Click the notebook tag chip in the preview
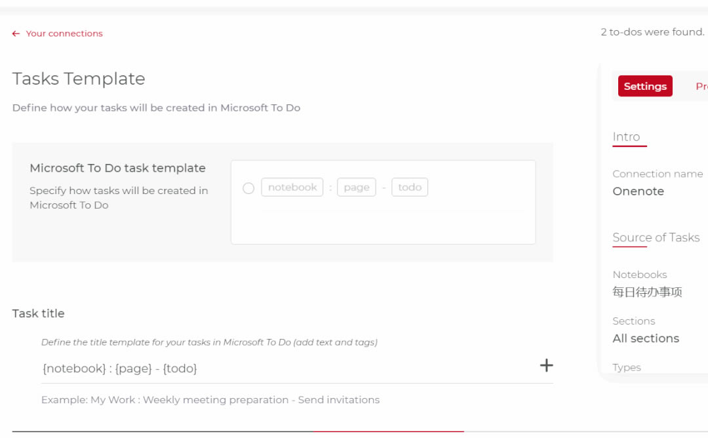This screenshot has width=708, height=438. click(292, 188)
